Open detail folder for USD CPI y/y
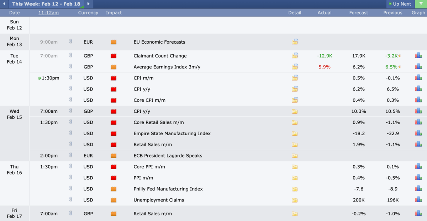Screen dimensions: 427x221 295,89
